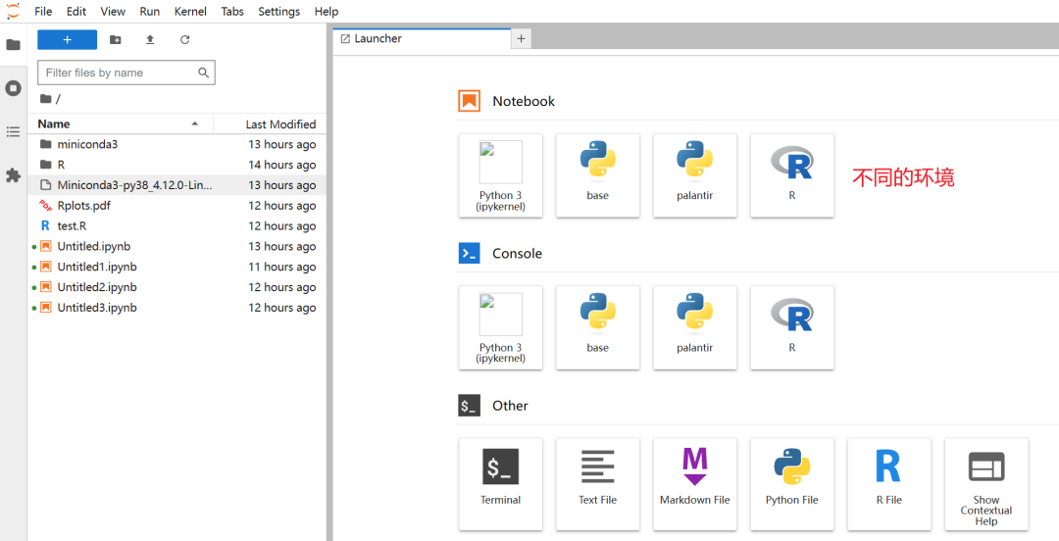This screenshot has height=541, width=1059.
Task: Start console with base kernel
Action: click(598, 327)
